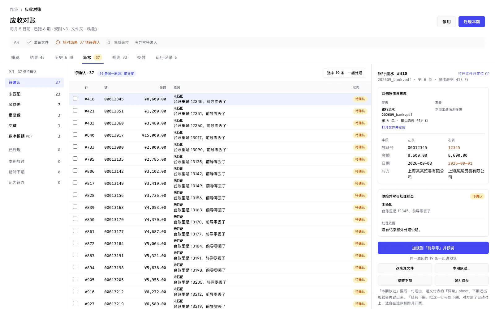Image resolution: width=495 pixels, height=309 pixels.
Task: Click the 状态 column header
Action: coord(356,87)
